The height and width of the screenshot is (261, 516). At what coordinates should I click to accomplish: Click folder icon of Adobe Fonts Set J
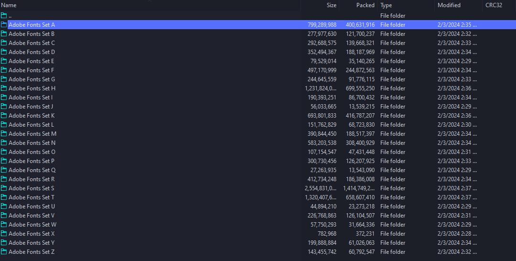click(4, 106)
